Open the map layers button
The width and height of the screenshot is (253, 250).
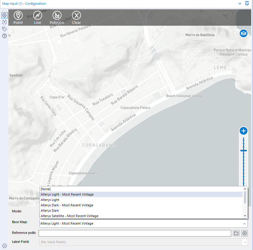tap(243, 33)
